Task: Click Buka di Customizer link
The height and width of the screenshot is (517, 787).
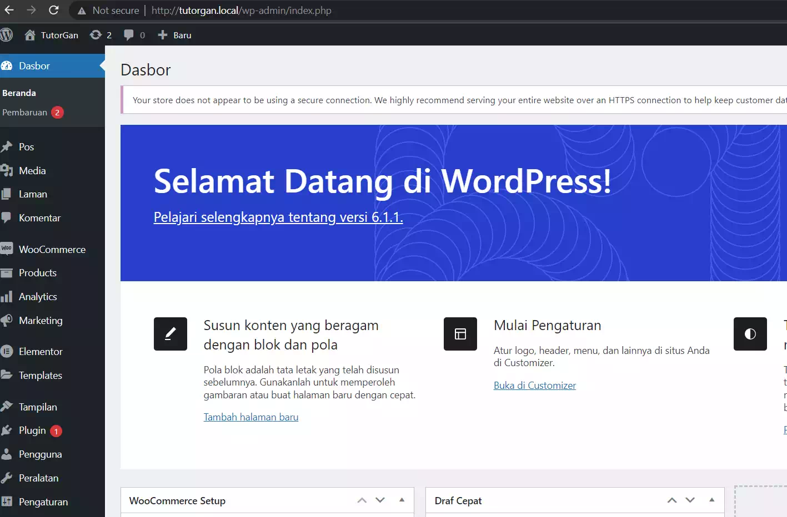Action: [535, 385]
